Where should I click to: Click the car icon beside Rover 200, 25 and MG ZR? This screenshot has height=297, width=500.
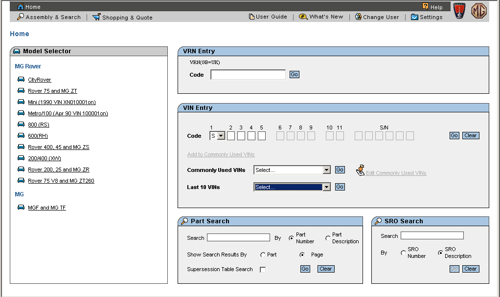click(x=21, y=169)
